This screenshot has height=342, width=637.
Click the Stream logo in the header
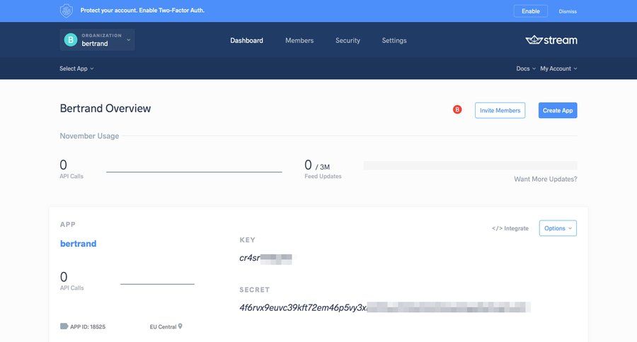point(551,40)
